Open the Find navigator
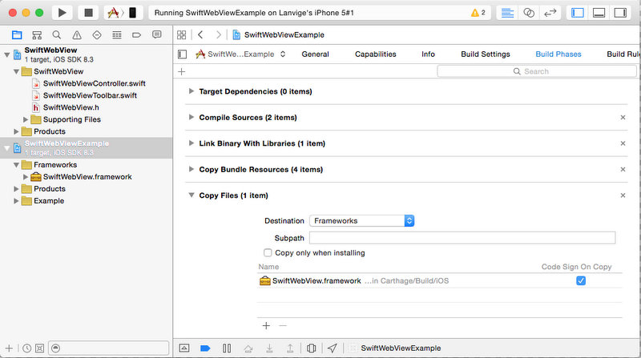The image size is (641, 358). [57, 34]
